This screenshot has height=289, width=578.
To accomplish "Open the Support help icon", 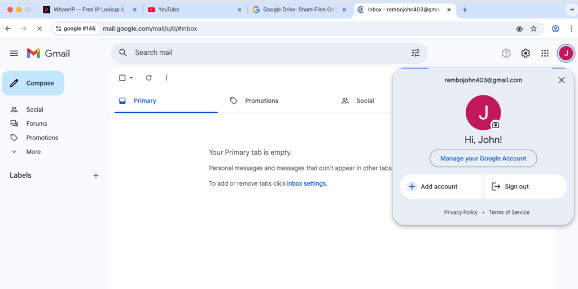I will (506, 54).
